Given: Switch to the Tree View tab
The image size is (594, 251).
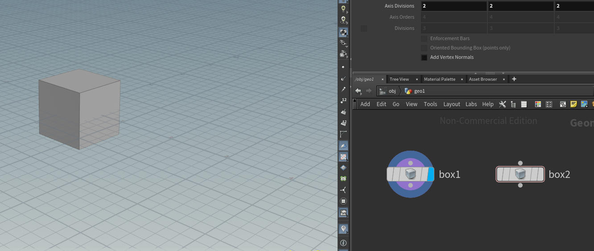Looking at the screenshot, I should pyautogui.click(x=399, y=79).
